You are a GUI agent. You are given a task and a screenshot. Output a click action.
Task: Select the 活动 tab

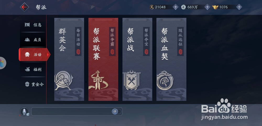click(x=34, y=54)
